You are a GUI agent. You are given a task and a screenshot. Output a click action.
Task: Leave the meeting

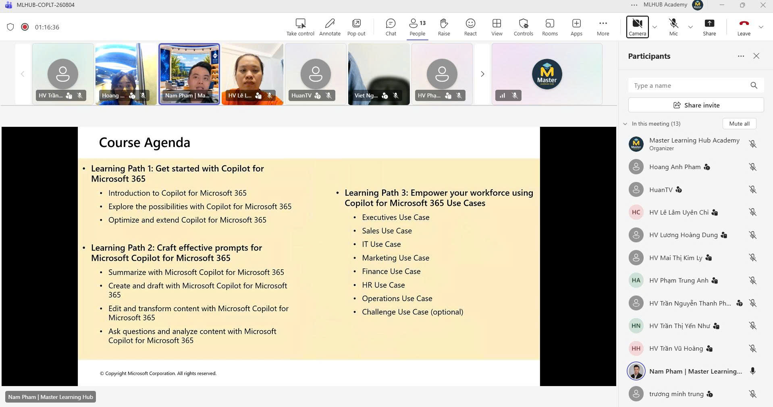click(x=744, y=27)
